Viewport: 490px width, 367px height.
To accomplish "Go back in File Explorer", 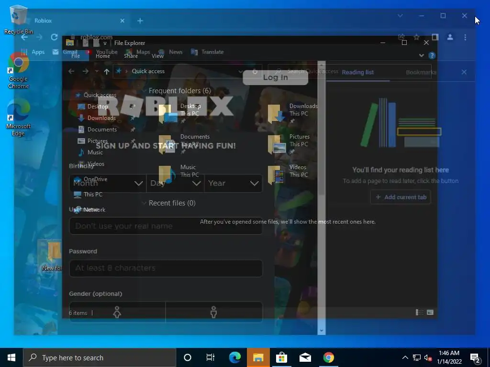I will point(71,72).
